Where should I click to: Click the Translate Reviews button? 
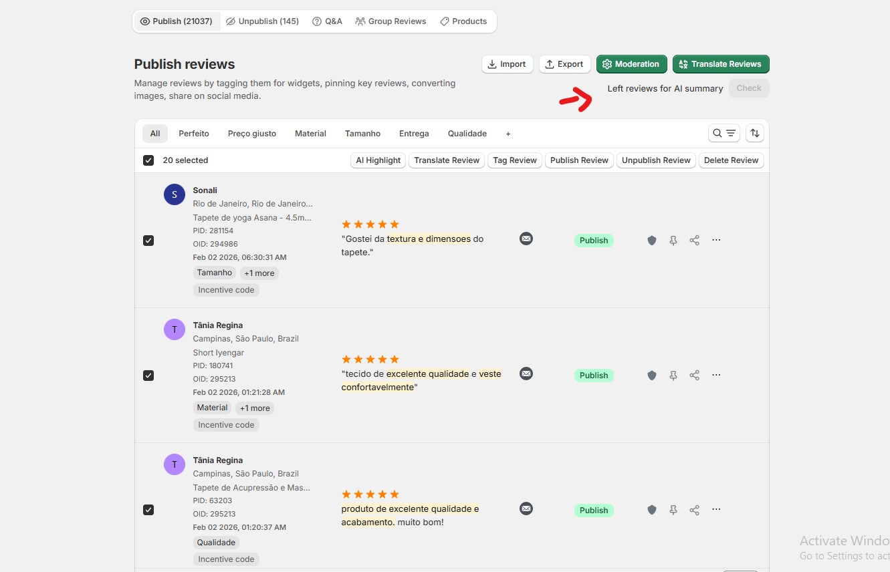[720, 64]
